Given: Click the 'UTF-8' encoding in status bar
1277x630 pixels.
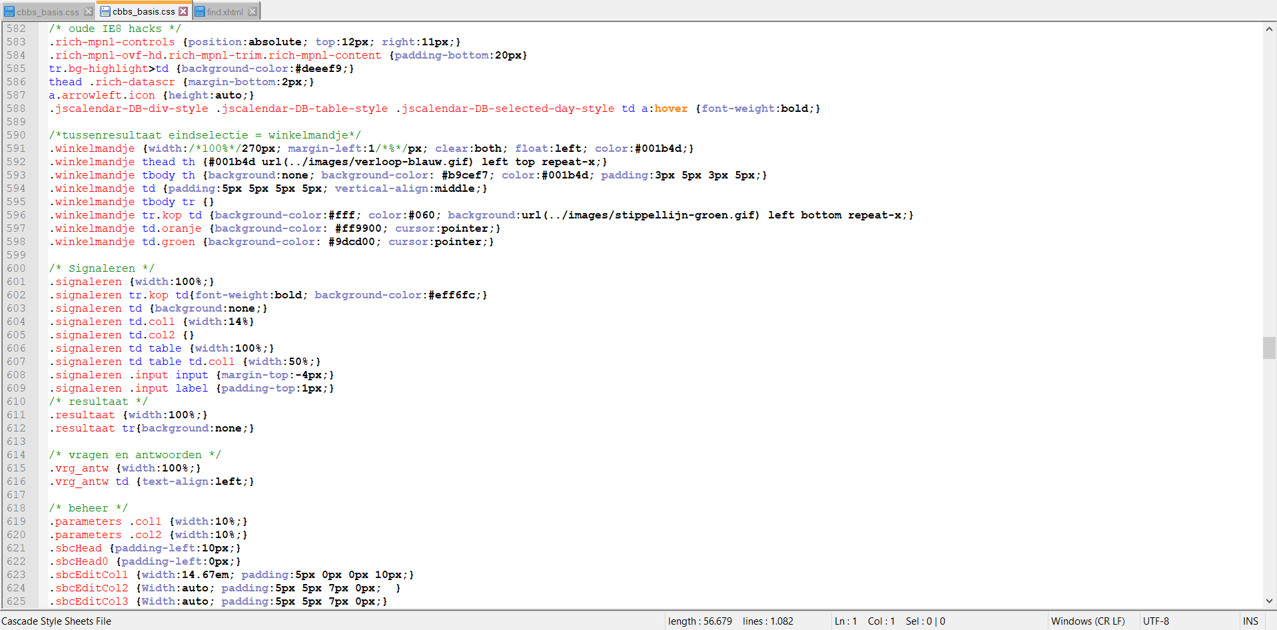Looking at the screenshot, I should 1156,621.
